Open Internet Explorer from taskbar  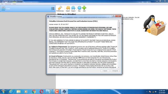[x=11, y=92]
